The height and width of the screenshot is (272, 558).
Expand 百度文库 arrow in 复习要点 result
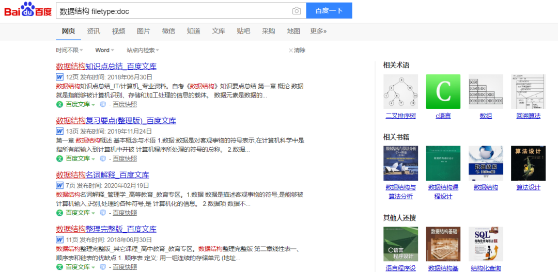point(93,159)
